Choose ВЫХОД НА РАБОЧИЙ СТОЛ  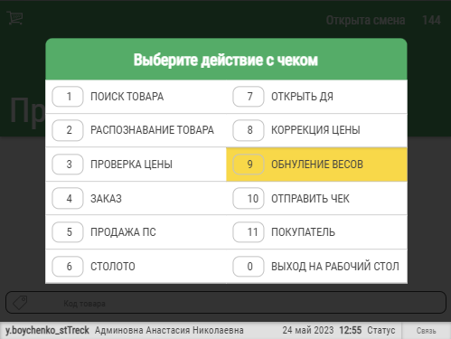[x=316, y=267]
